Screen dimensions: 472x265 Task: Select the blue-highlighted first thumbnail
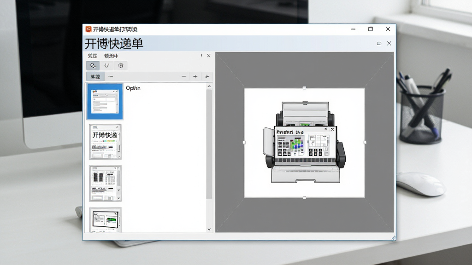[105, 101]
